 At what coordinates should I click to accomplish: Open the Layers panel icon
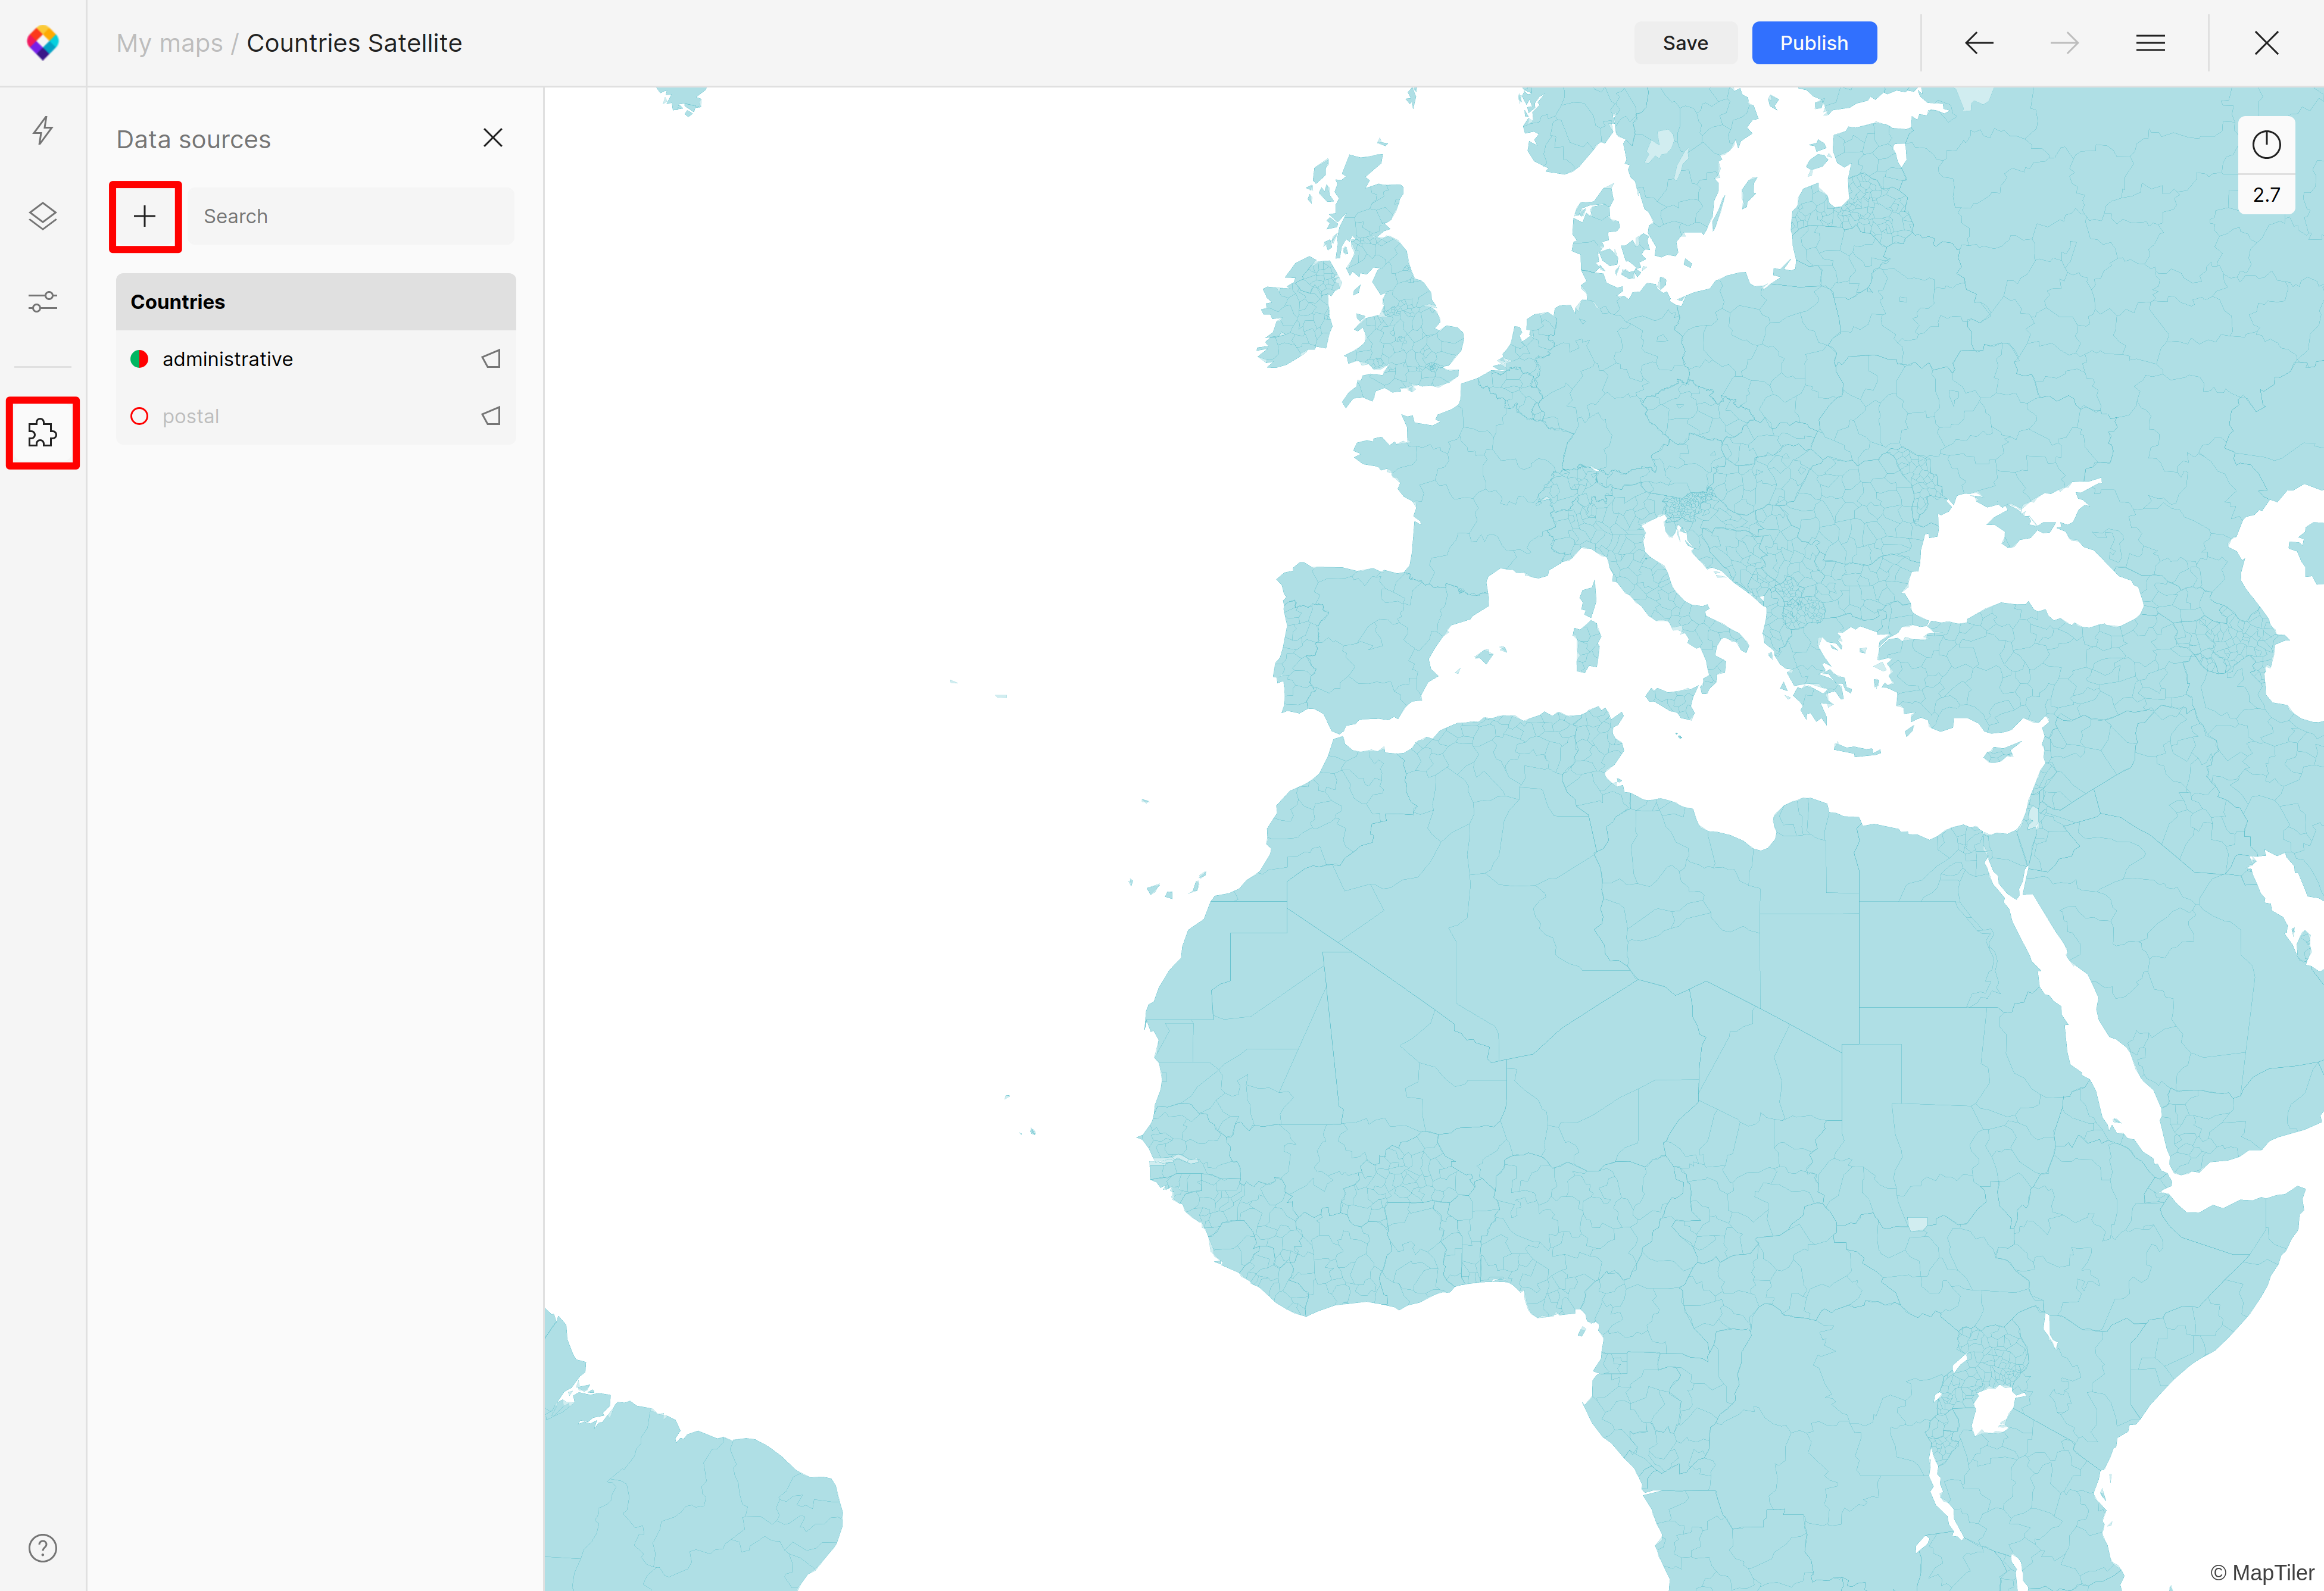click(x=42, y=216)
